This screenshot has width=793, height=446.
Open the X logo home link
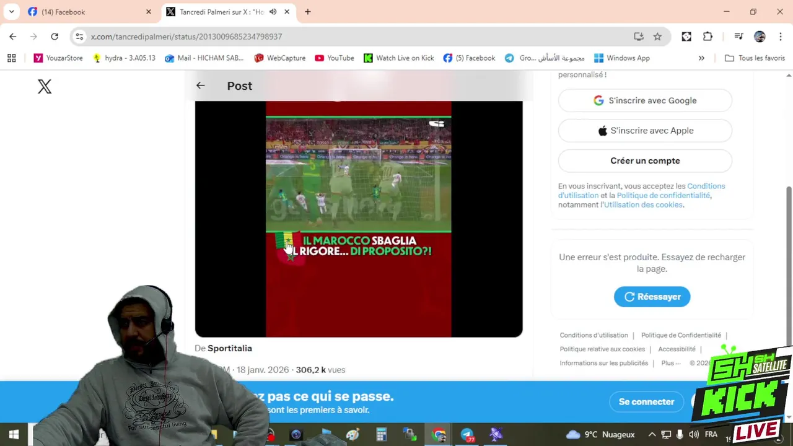pyautogui.click(x=45, y=86)
